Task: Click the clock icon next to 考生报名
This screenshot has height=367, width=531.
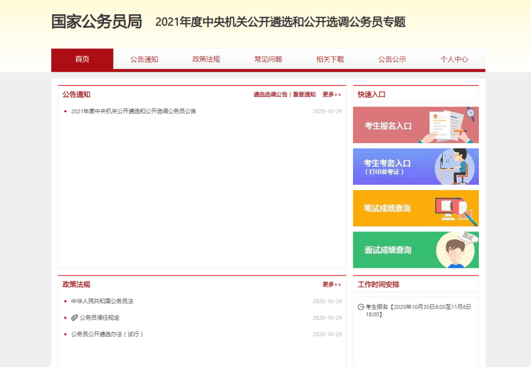Action: tap(361, 307)
